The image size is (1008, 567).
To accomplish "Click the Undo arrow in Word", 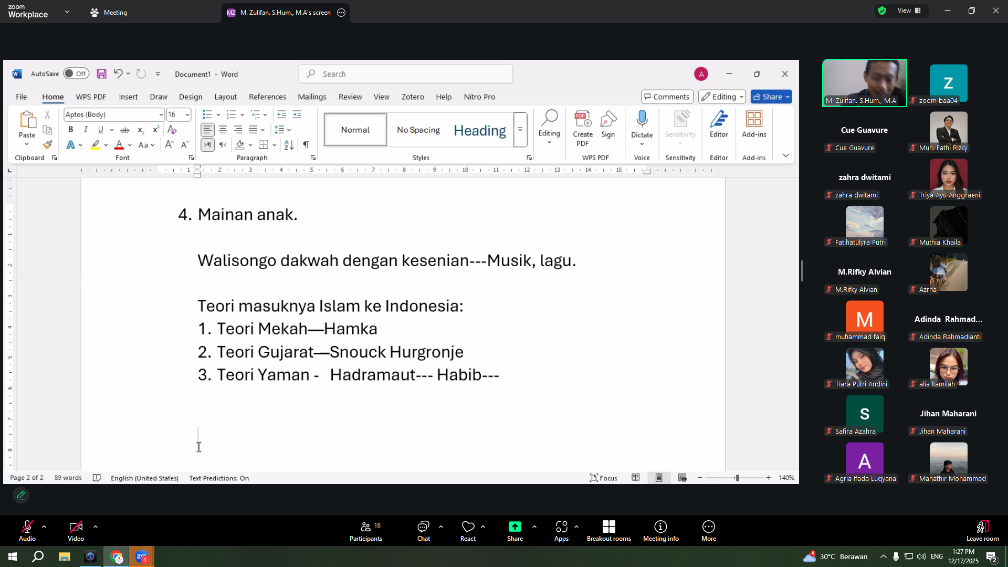I will (x=118, y=74).
